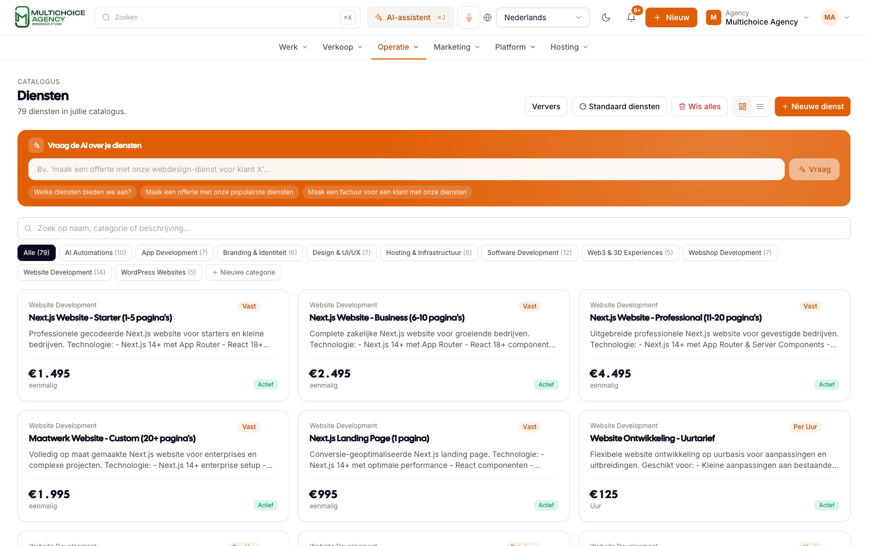Expand the Multichoice Agency account chevron
The height and width of the screenshot is (546, 874).
806,17
